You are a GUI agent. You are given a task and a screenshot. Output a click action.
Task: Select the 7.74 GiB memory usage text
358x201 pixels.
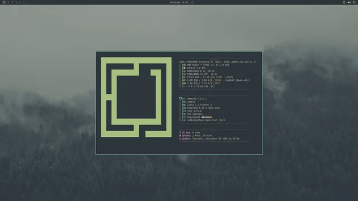coord(204,83)
